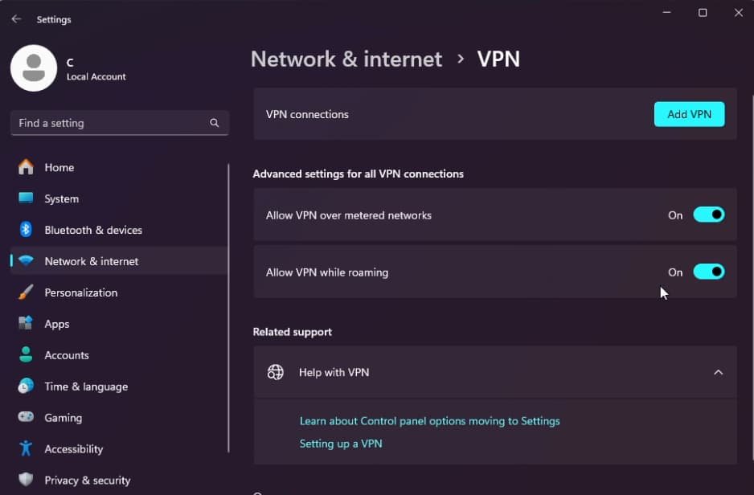
Task: Go back with the arrow button
Action: point(16,19)
